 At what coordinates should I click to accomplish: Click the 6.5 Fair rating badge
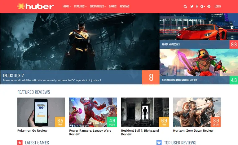60,122
